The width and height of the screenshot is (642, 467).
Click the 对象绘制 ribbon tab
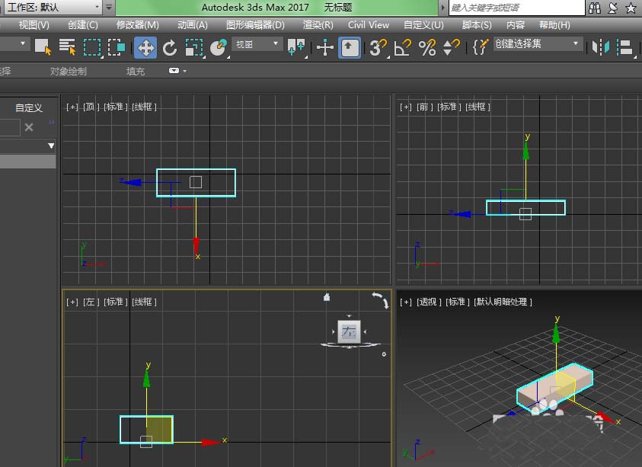pos(68,71)
